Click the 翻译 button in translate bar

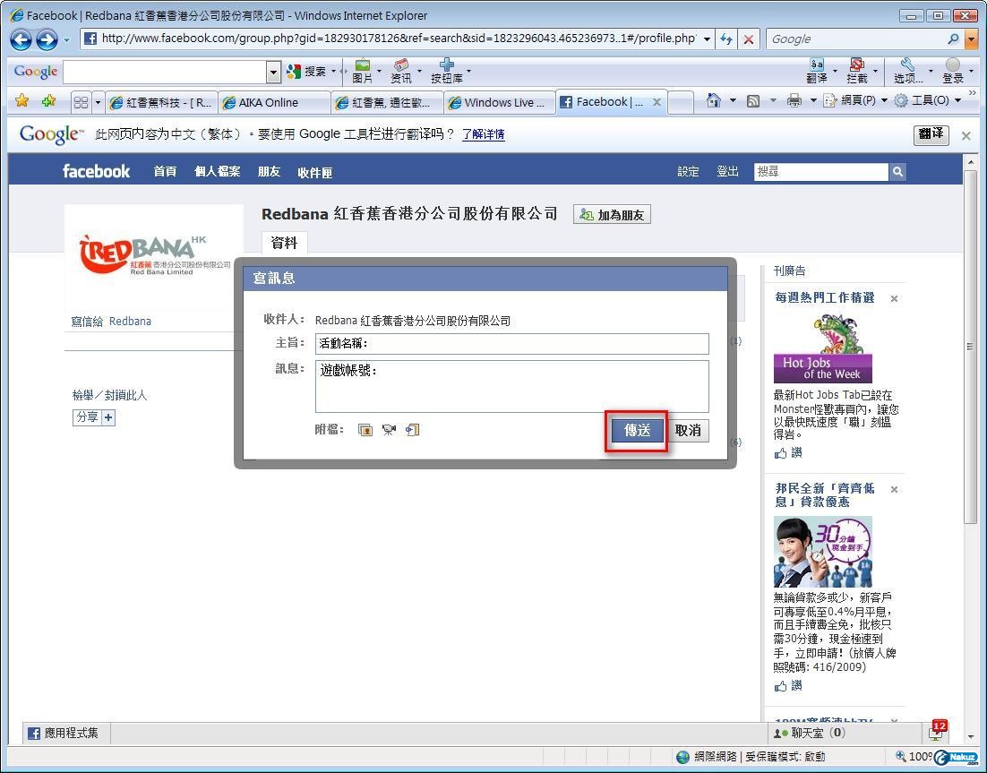(x=931, y=134)
